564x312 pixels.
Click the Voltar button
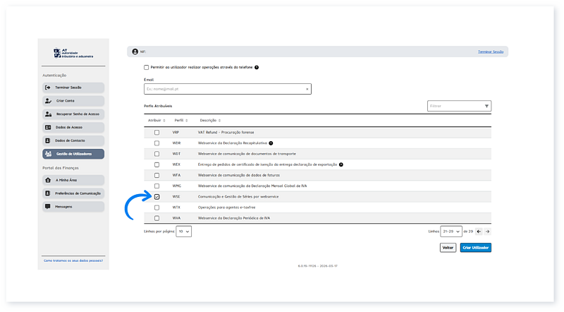447,248
